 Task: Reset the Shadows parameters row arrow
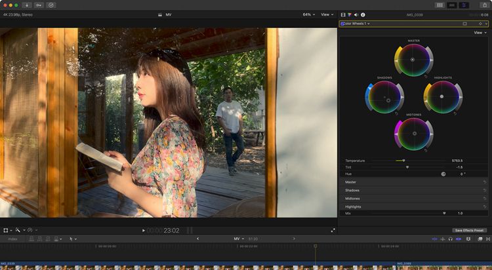click(x=485, y=190)
